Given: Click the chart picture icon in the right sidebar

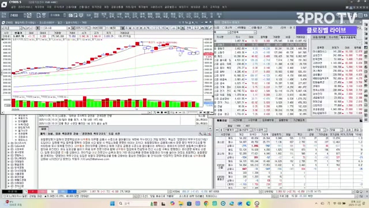Looking at the screenshot, I should pyautogui.click(x=366, y=47).
